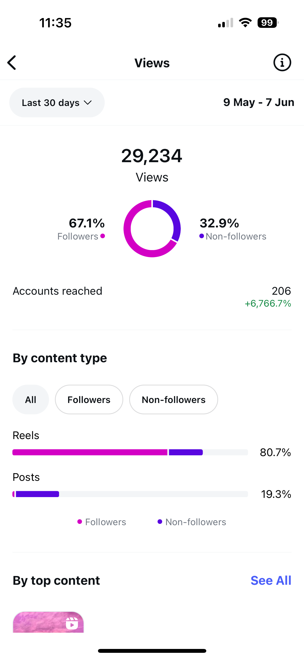This screenshot has height=659, width=304.
Task: Tap the Reels percentage bar
Action: click(130, 452)
